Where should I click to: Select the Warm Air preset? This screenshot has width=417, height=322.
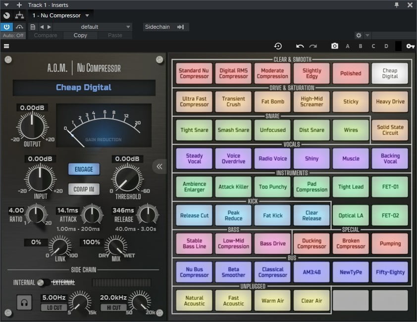(x=272, y=301)
